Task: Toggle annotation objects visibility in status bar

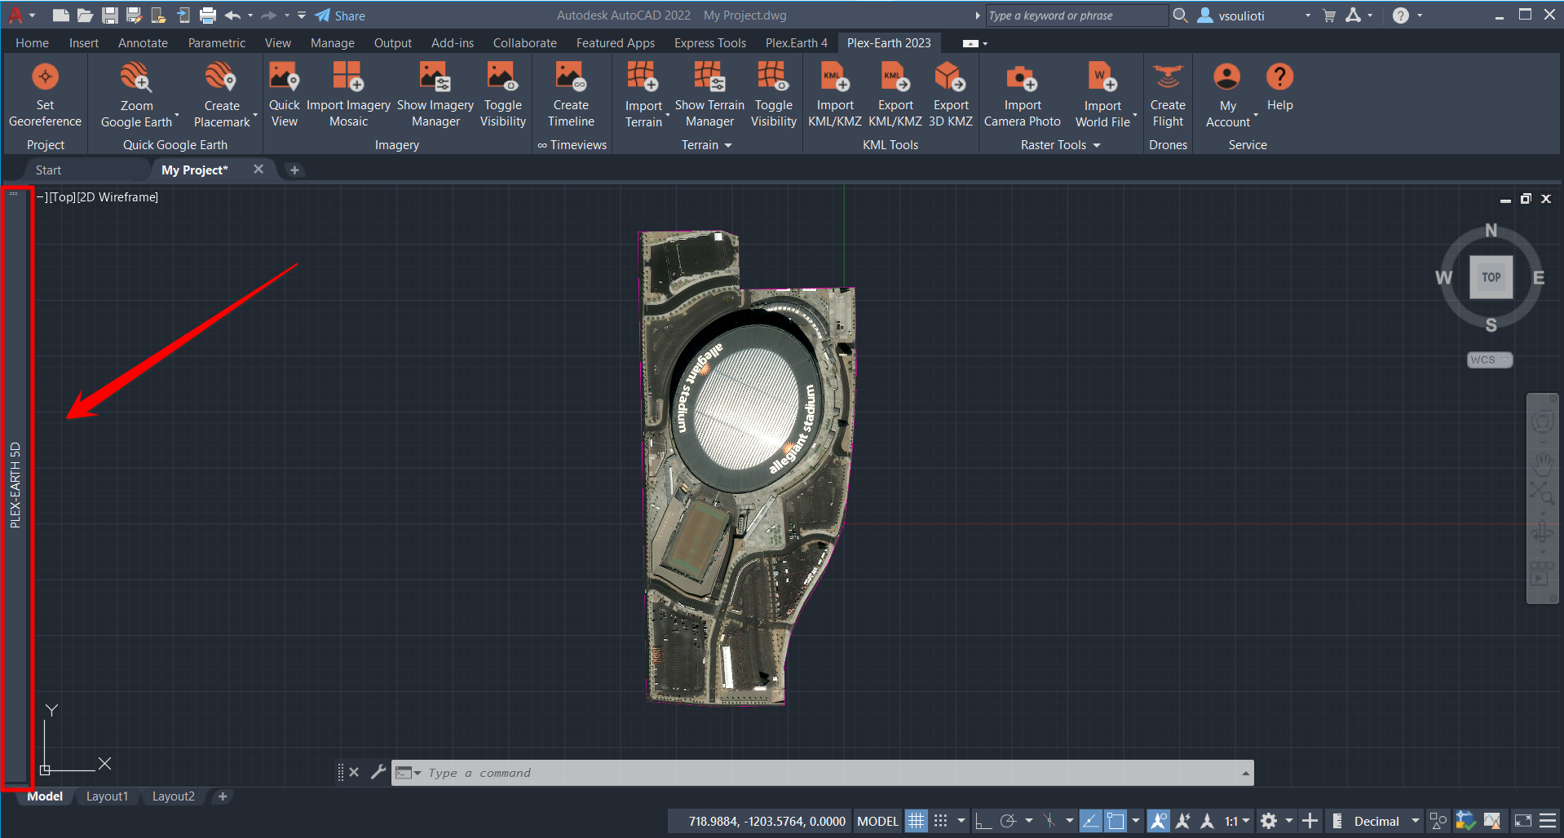Action: coord(1159,821)
